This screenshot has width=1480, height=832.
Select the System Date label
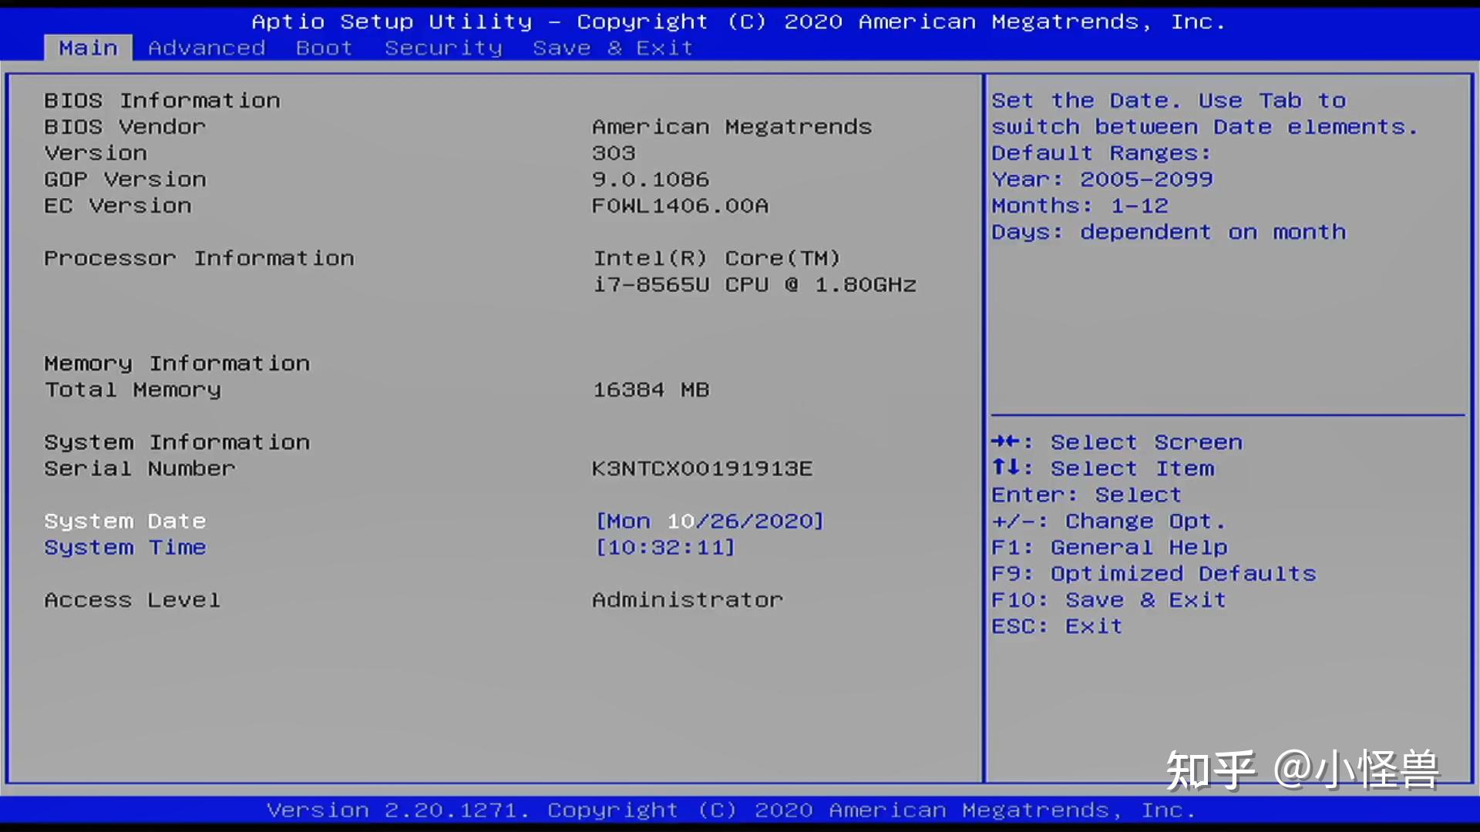tap(125, 522)
